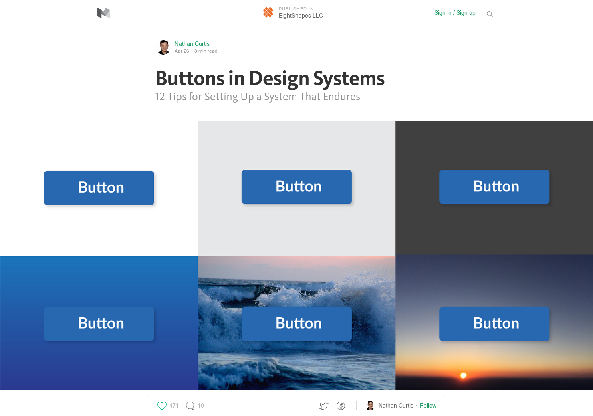The height and width of the screenshot is (416, 593).
Task: Click the Button over the ocean wave photo
Action: coord(296,324)
